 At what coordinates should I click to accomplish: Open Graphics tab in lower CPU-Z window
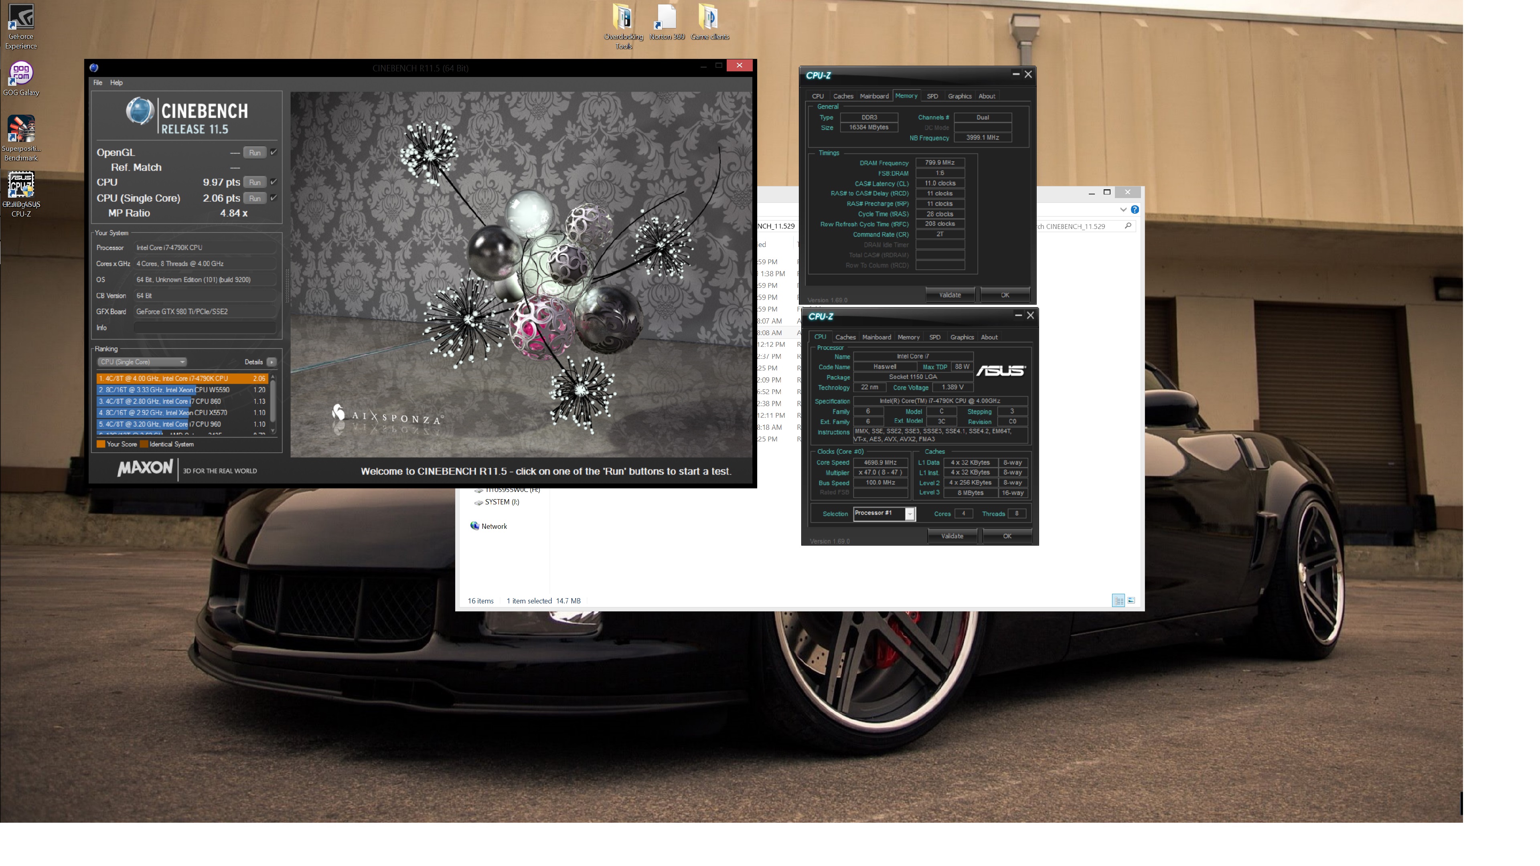tap(962, 337)
